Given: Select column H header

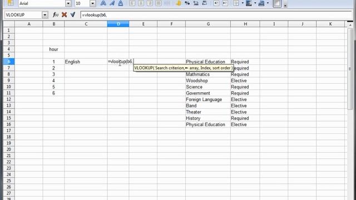Looking at the screenshot, I should [x=245, y=24].
